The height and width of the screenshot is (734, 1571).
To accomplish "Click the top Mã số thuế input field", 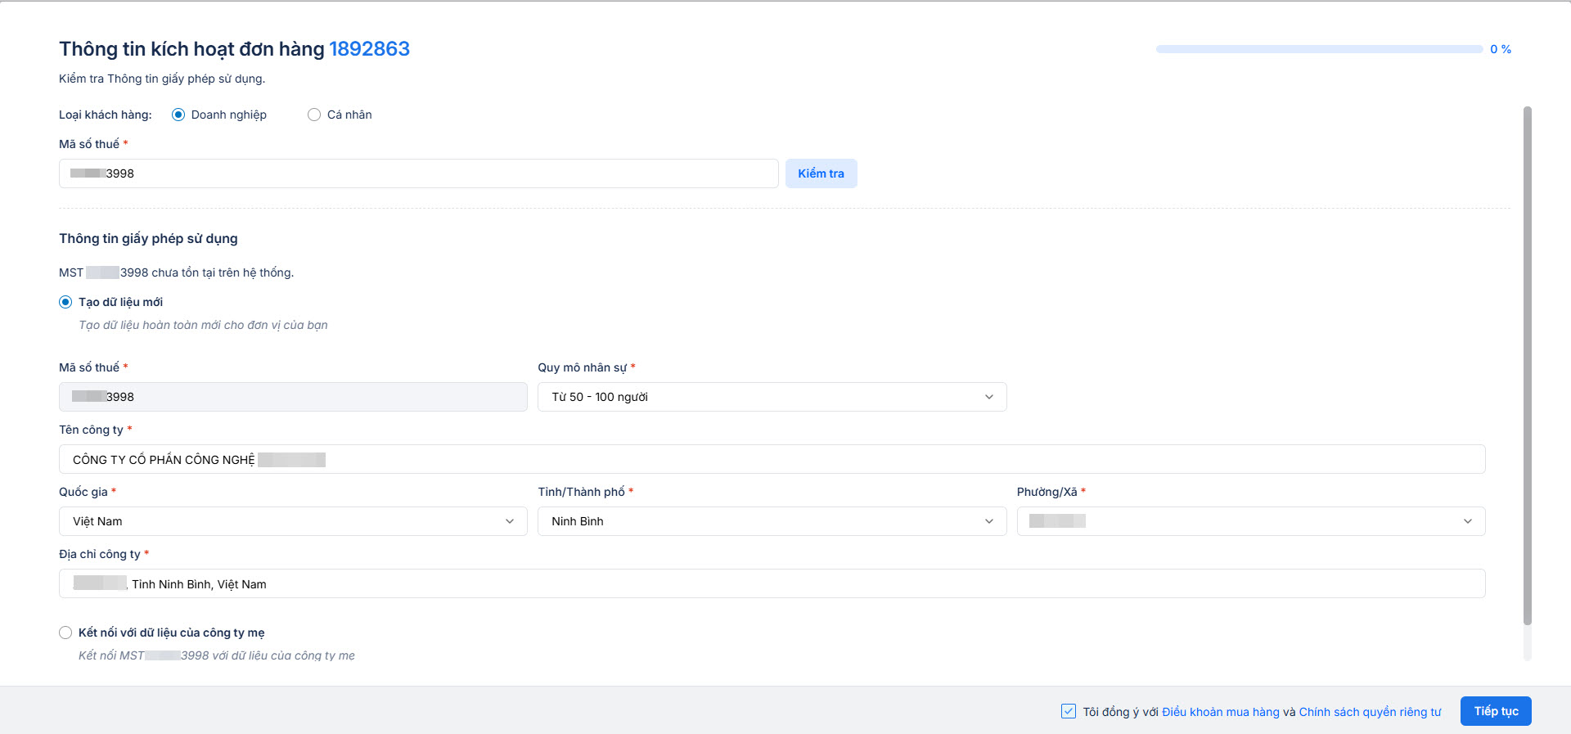I will click(418, 173).
